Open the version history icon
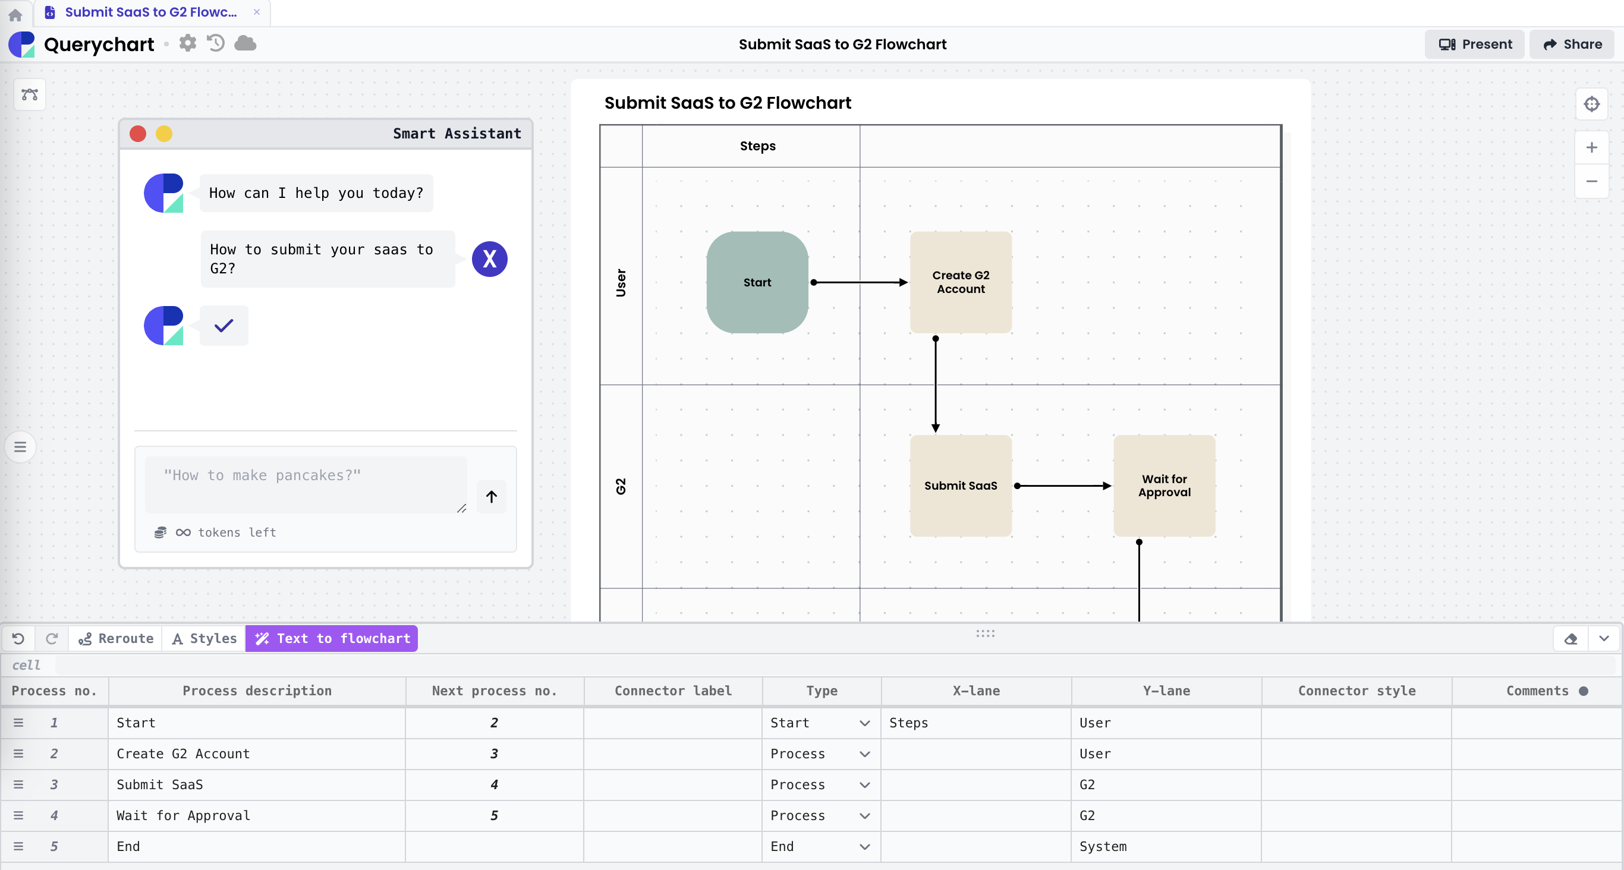1624x870 pixels. coord(216,43)
